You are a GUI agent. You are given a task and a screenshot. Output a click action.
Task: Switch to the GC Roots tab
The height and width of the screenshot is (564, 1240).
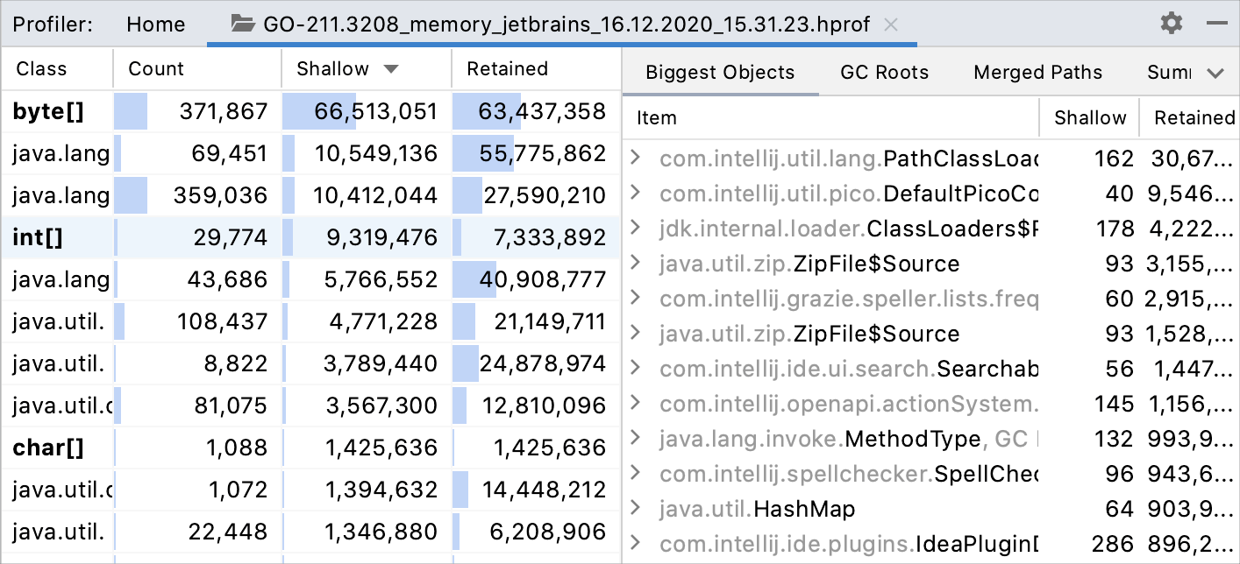tap(884, 73)
